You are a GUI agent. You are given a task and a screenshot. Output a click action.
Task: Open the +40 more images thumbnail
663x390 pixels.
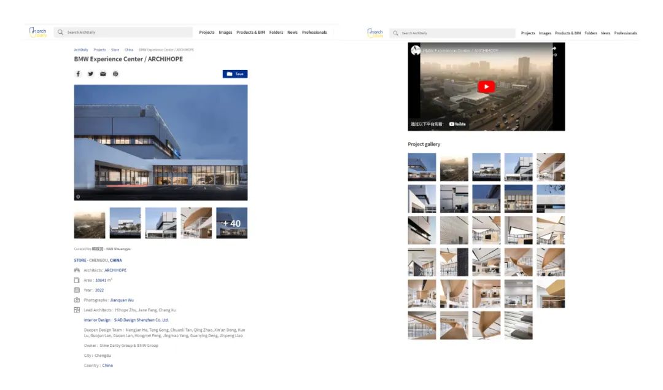pyautogui.click(x=231, y=223)
